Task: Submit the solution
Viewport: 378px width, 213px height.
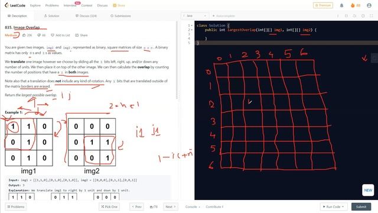Action: click(x=361, y=206)
